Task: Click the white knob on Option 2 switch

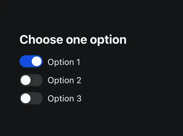Action: 26,80
